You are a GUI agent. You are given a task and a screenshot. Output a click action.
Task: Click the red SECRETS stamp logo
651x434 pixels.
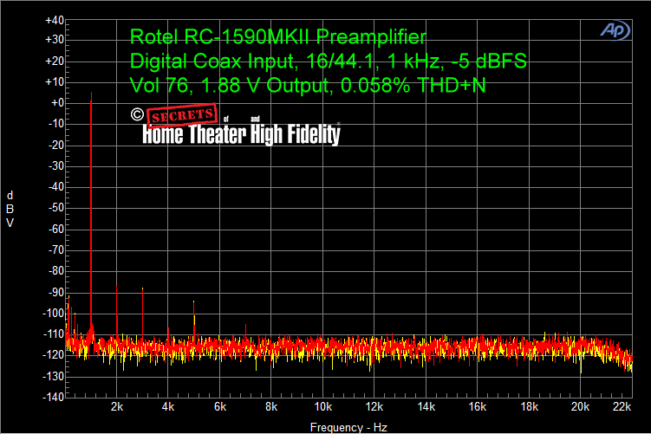(180, 115)
